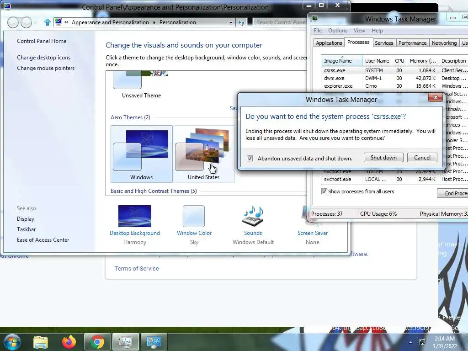
Task: Click the Control Panel title bar icon
Action: (7, 6)
